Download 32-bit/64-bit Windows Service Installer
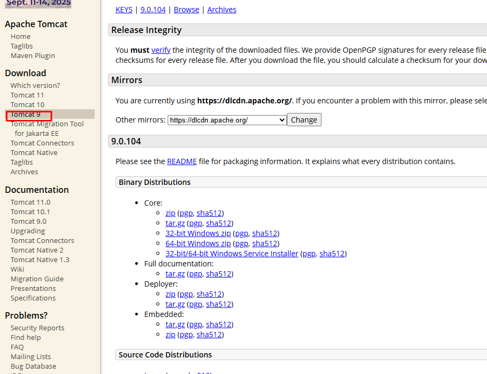This screenshot has height=374, width=487. click(232, 254)
